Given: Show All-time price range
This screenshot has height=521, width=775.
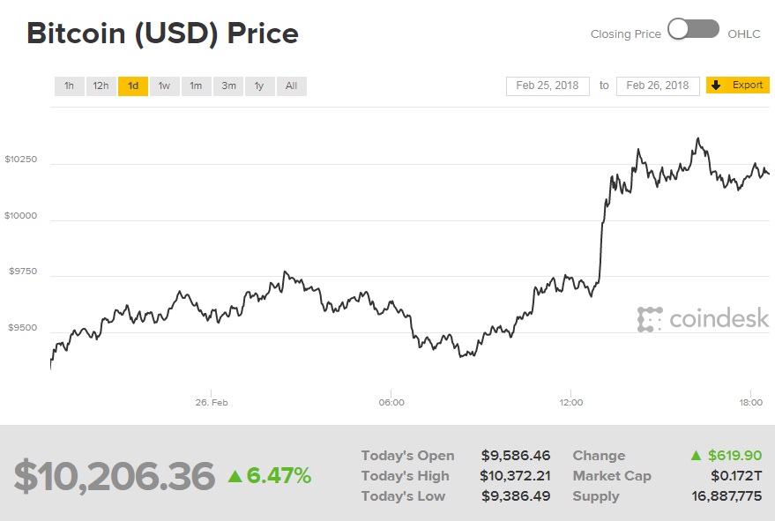Looking at the screenshot, I should pos(291,86).
